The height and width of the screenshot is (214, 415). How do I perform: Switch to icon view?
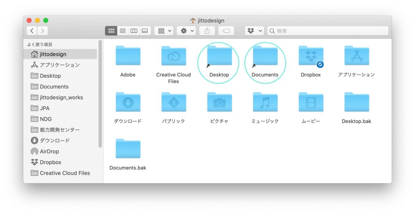point(111,31)
